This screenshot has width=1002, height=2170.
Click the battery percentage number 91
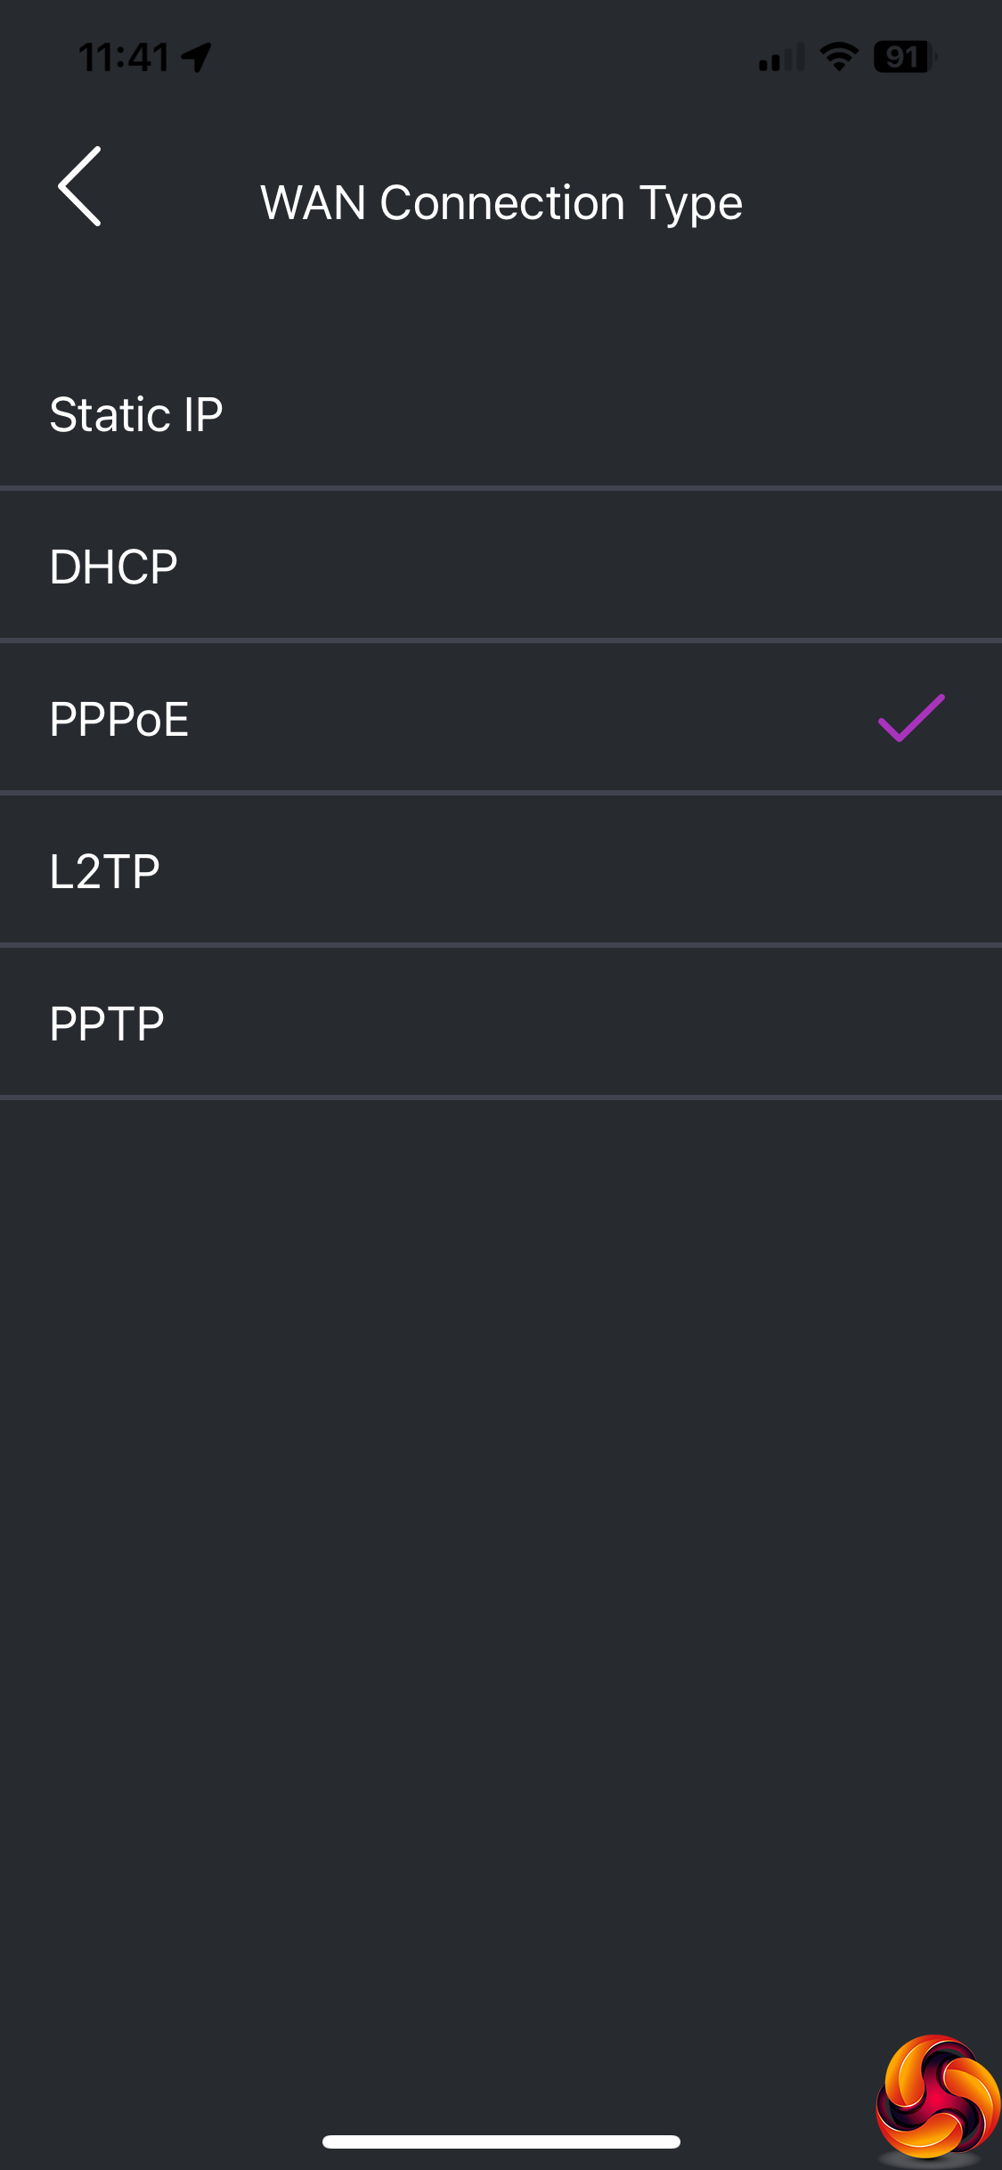click(901, 57)
